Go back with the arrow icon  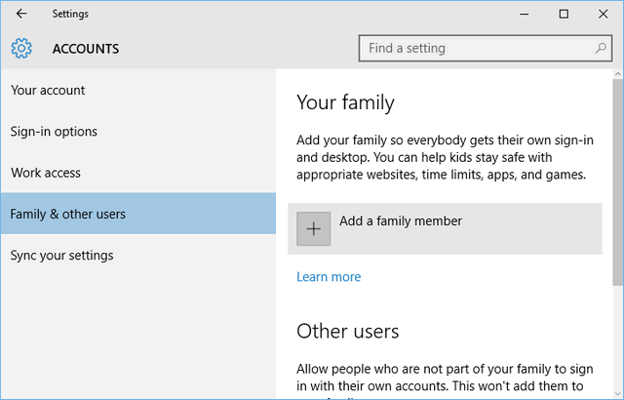pos(21,14)
